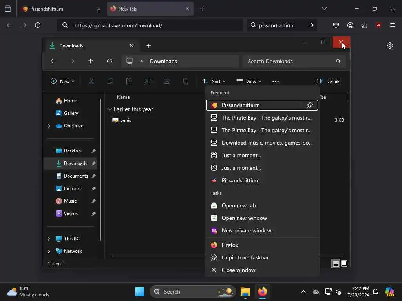Open the Firefox extensions puzzle icon

pyautogui.click(x=364, y=25)
